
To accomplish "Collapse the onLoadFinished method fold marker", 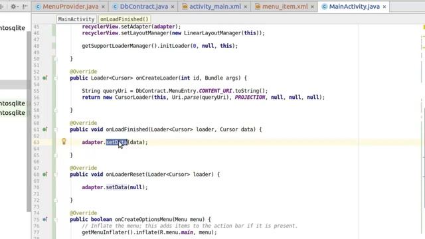I will point(56,129).
